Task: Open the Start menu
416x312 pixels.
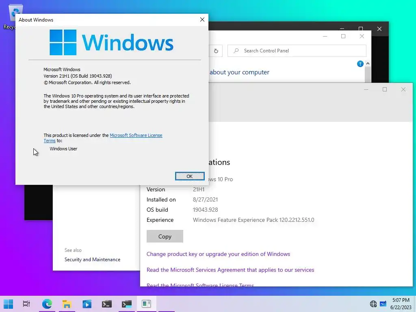Action: [8, 304]
